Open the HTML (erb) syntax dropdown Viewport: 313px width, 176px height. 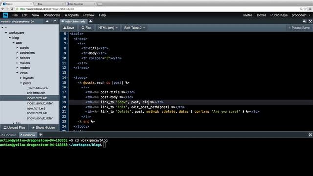(x=108, y=28)
